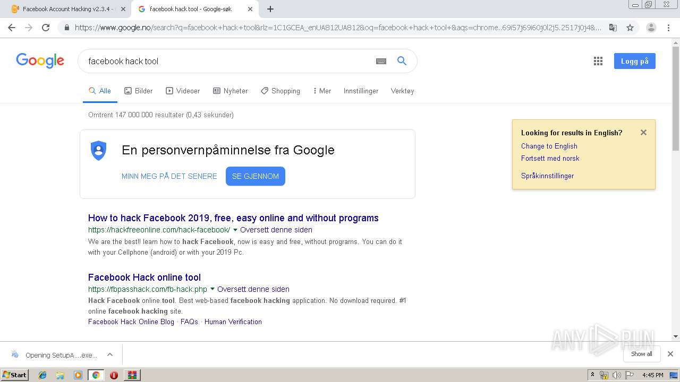Click the scrollbar down arrow
The image size is (680, 382).
tap(676, 336)
